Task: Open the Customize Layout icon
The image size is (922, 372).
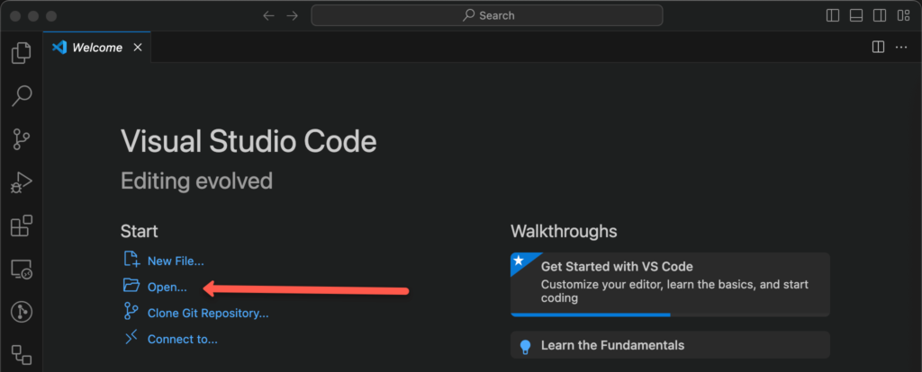Action: [x=903, y=16]
